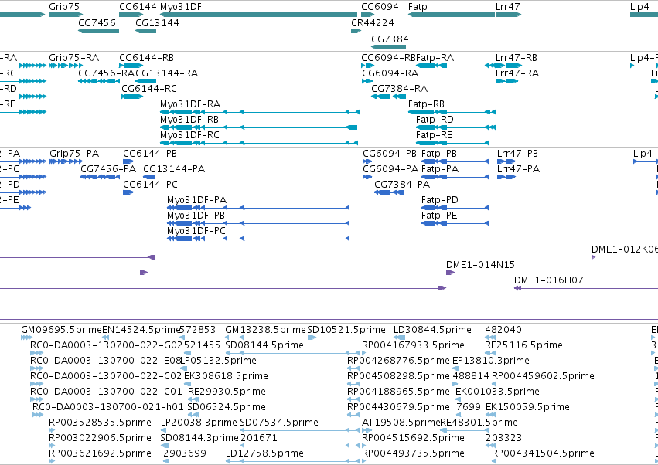
Task: Select the Lrr47-RB transcript label
Action: (517, 58)
